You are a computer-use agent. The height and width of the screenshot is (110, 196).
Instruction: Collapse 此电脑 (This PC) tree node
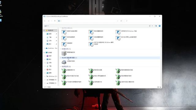click(44, 53)
